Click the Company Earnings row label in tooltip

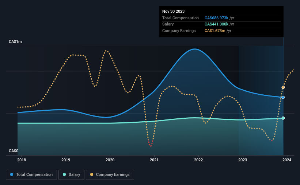coord(179,31)
